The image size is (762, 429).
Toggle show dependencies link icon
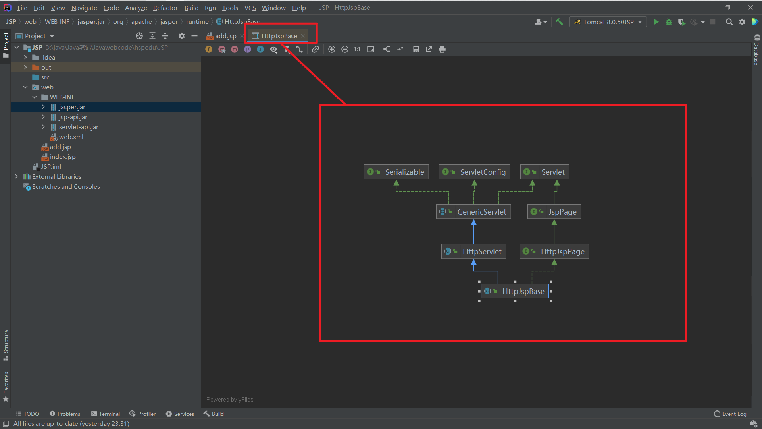pyautogui.click(x=316, y=49)
